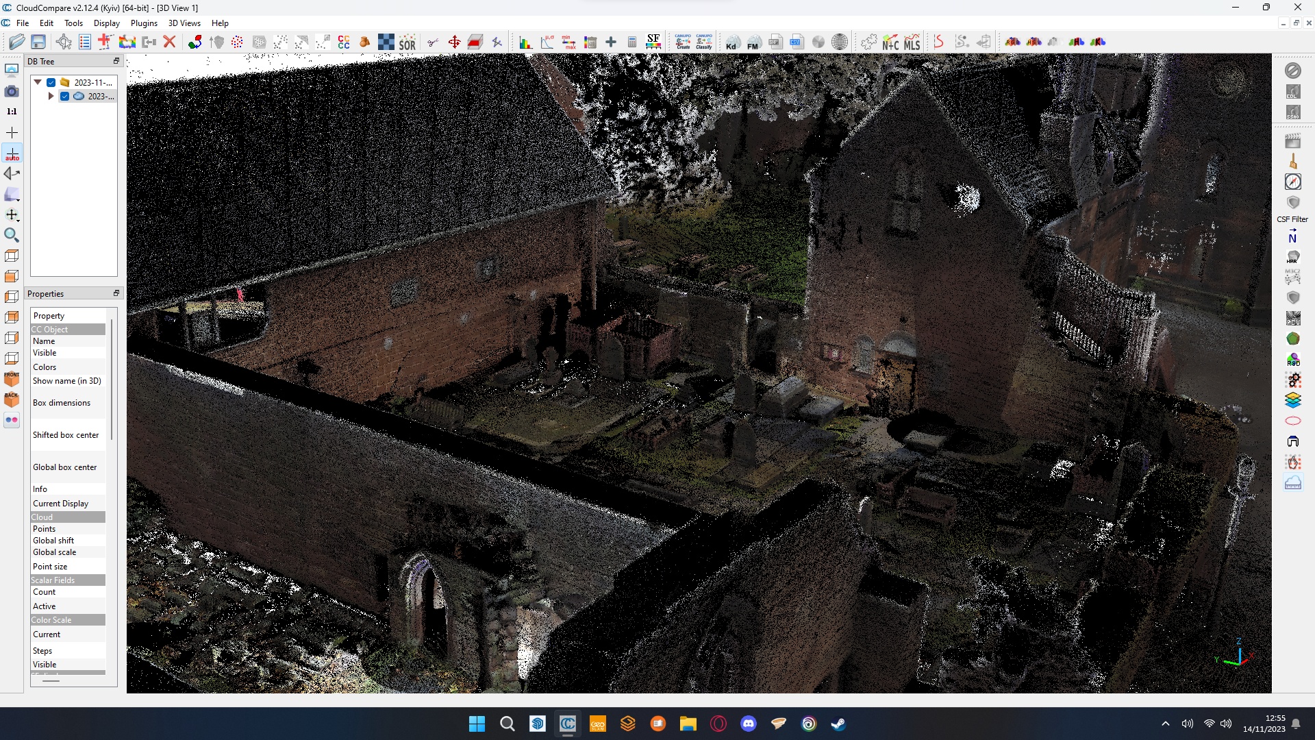Image resolution: width=1315 pixels, height=740 pixels.
Task: Uncheck the 2023-11 folder checkbox
Action: click(51, 82)
